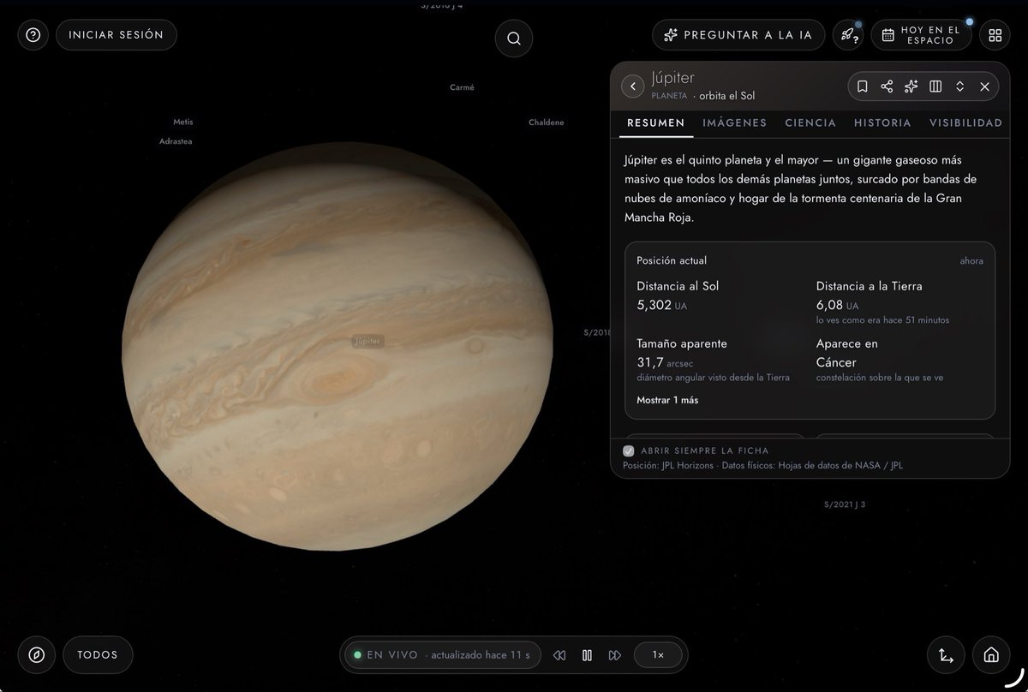The height and width of the screenshot is (692, 1028).
Task: Bookmark Júpiter with the bookmark icon
Action: [863, 86]
